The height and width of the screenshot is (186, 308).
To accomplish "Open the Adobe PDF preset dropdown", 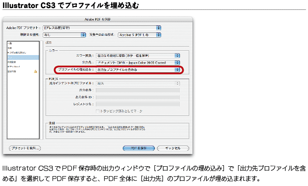I will coord(102,28).
